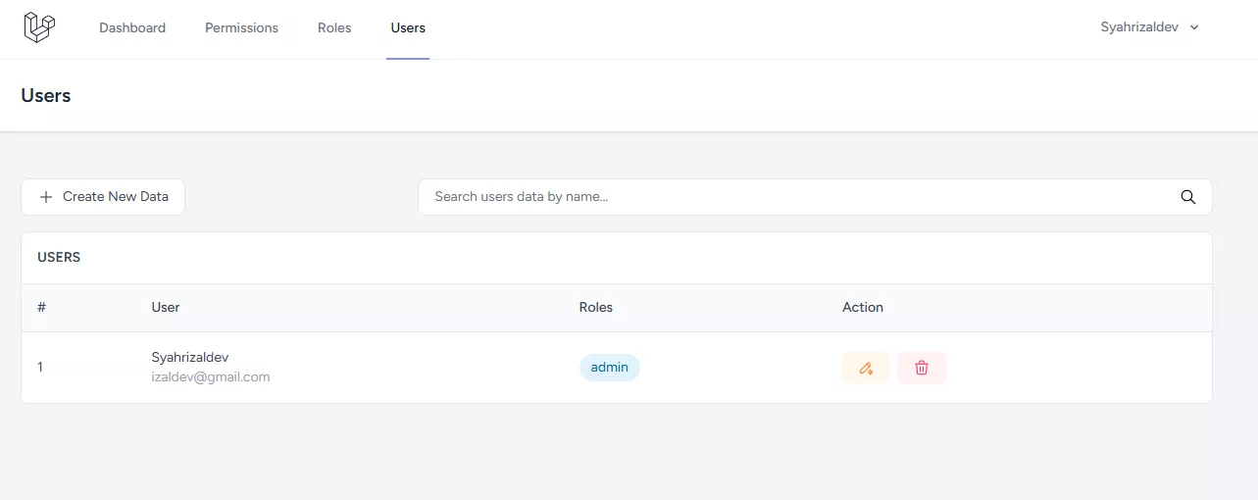The height and width of the screenshot is (500, 1258).
Task: Open the Dashboard nav tab
Action: [x=132, y=27]
